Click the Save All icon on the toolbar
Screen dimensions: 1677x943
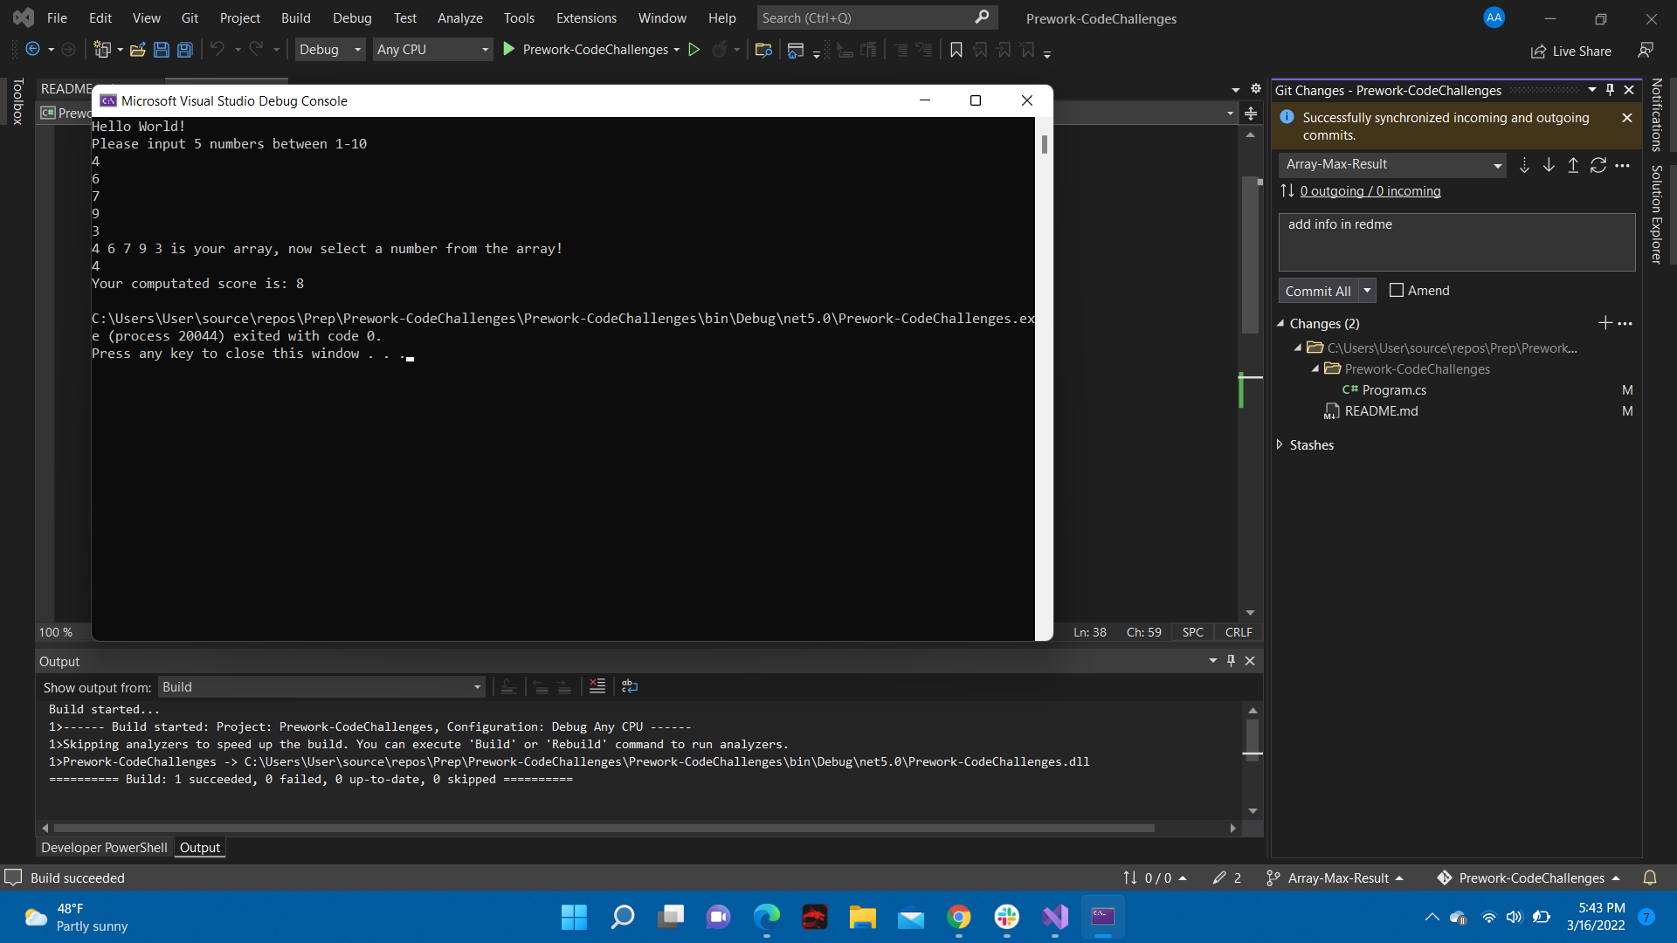[x=184, y=50]
